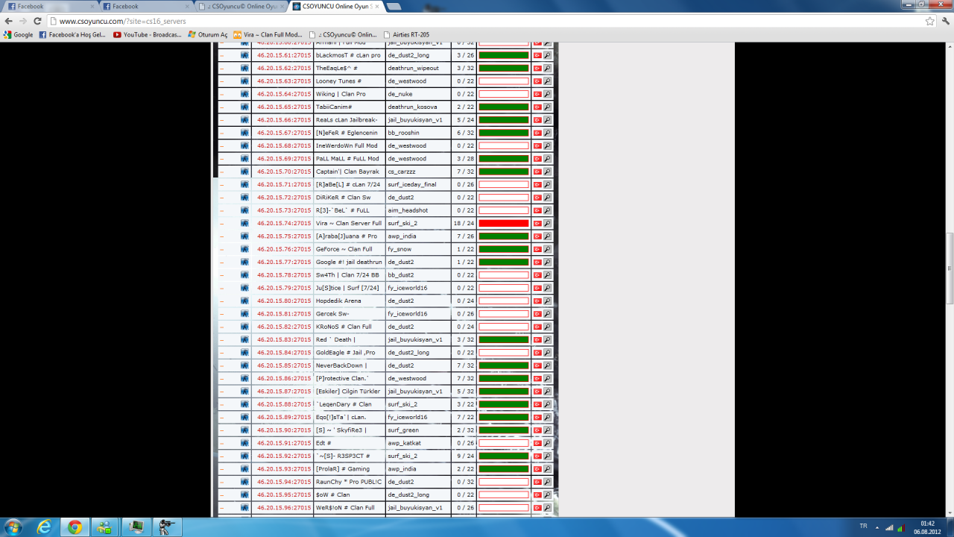
Task: Click Counter-Strike game icon beside 46.20.15.75:27015
Action: pyautogui.click(x=244, y=236)
